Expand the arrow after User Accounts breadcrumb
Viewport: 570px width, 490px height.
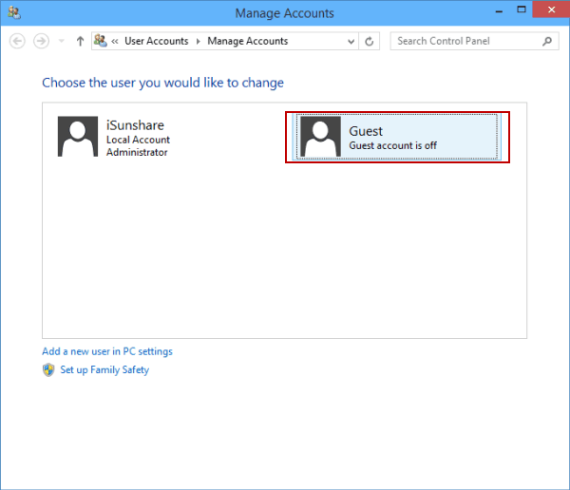[199, 42]
